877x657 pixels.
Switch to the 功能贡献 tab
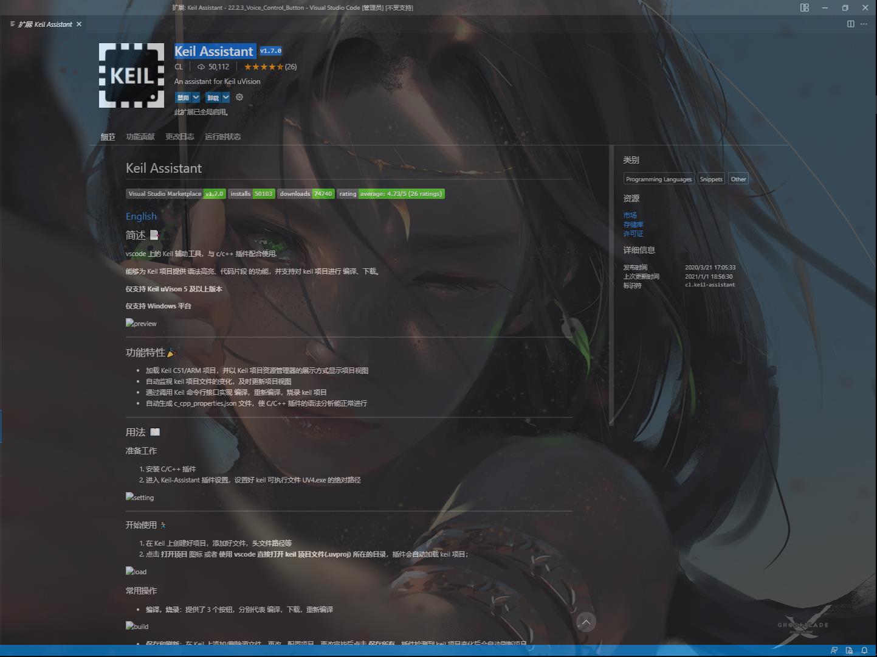140,137
